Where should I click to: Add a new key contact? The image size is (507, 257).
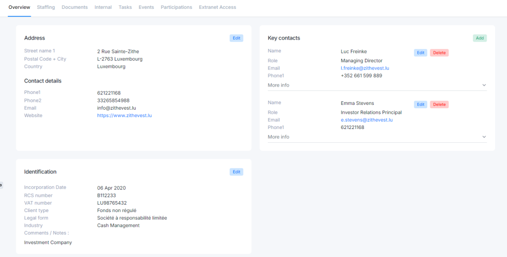point(479,38)
